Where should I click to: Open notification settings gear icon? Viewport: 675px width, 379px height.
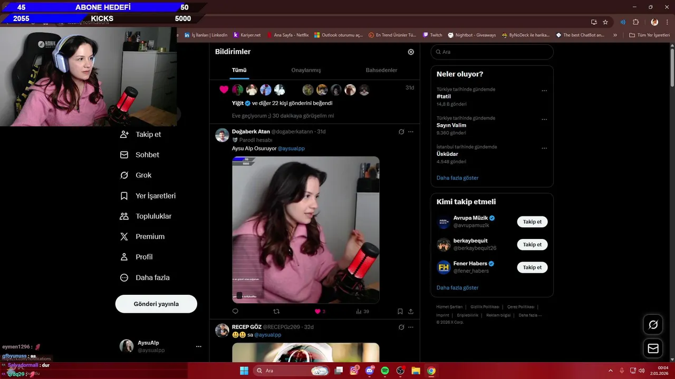[411, 52]
